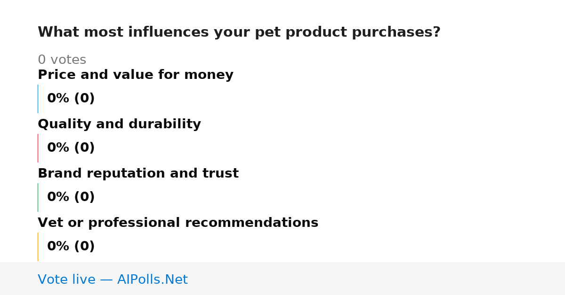
Task: Open the Vote live AIPolls.Net link
Action: [x=113, y=279]
